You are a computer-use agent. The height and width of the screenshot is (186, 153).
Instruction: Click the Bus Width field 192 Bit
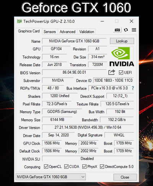point(120,112)
